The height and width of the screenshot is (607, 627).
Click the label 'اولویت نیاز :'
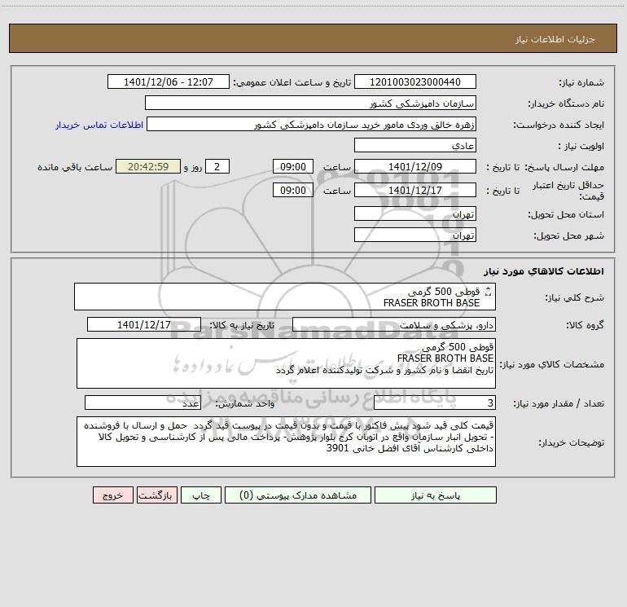pyautogui.click(x=581, y=147)
